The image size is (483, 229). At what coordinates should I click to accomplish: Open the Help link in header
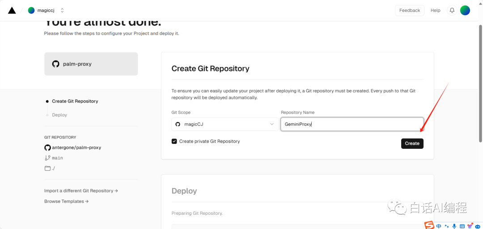click(x=435, y=10)
